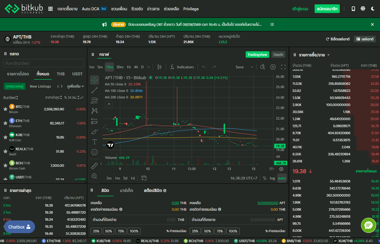Open the chart settings hexagon icon

tap(273, 67)
